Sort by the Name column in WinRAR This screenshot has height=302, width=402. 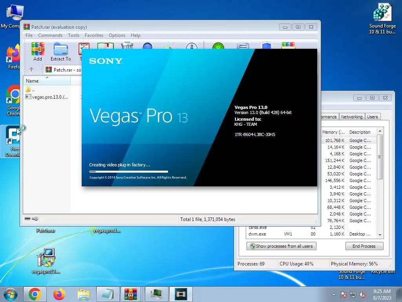[x=47, y=81]
